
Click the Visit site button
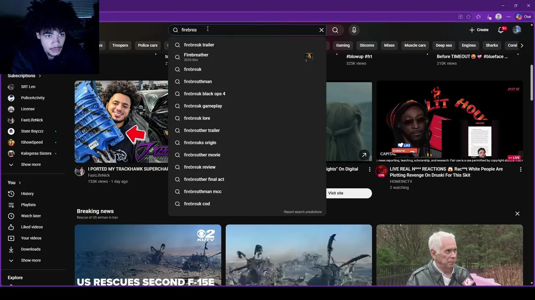point(349,193)
